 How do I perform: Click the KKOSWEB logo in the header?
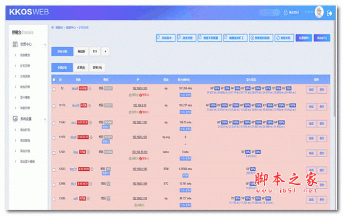tap(29, 12)
